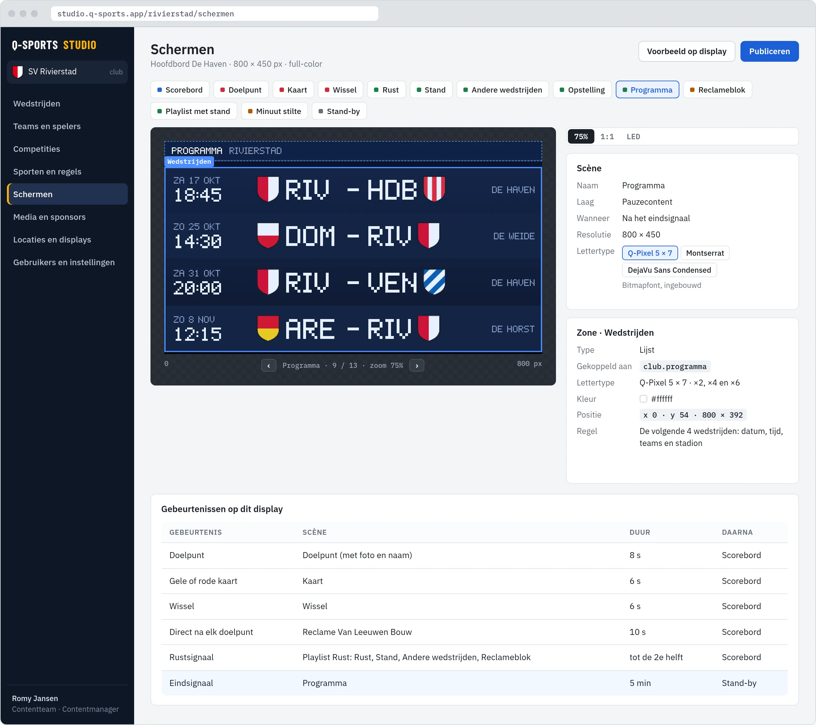Screen dimensions: 816x725
Task: Click the #ffffff color swatch
Action: [643, 399]
